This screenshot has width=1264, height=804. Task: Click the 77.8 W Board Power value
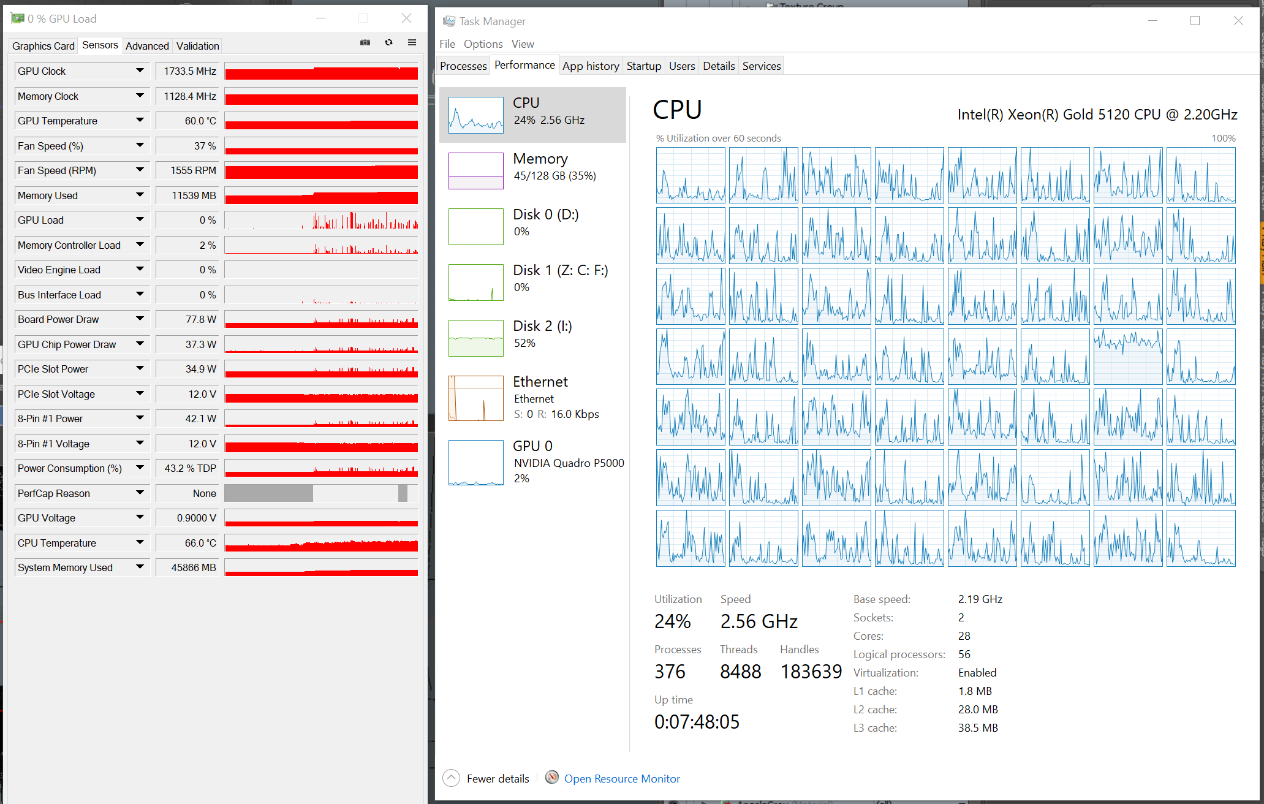coord(187,319)
